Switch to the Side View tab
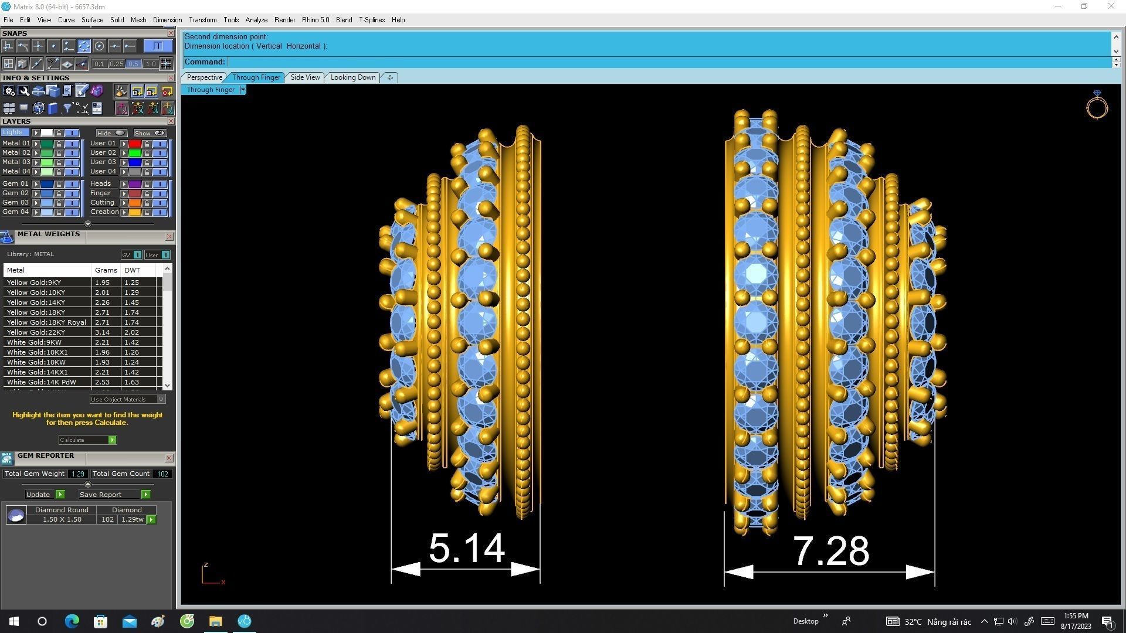Screen dimensions: 1126x633 pyautogui.click(x=305, y=77)
